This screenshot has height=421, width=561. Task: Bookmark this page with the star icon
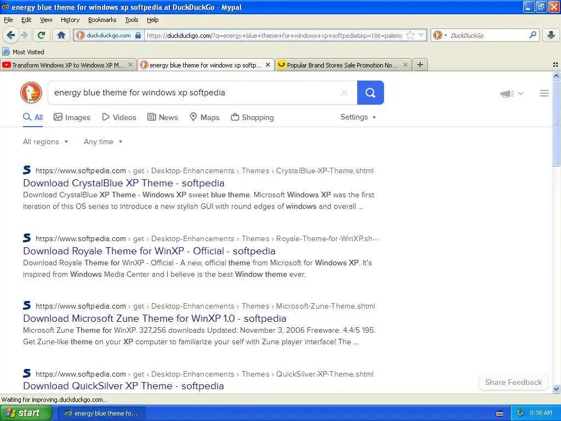[410, 35]
